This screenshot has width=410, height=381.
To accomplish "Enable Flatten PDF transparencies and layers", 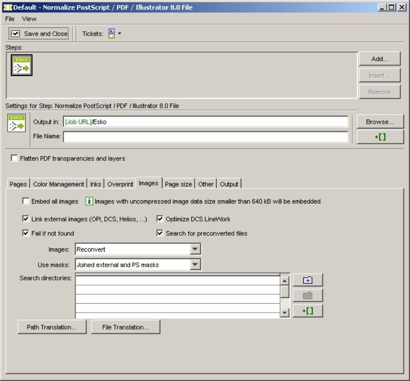I will point(14,158).
